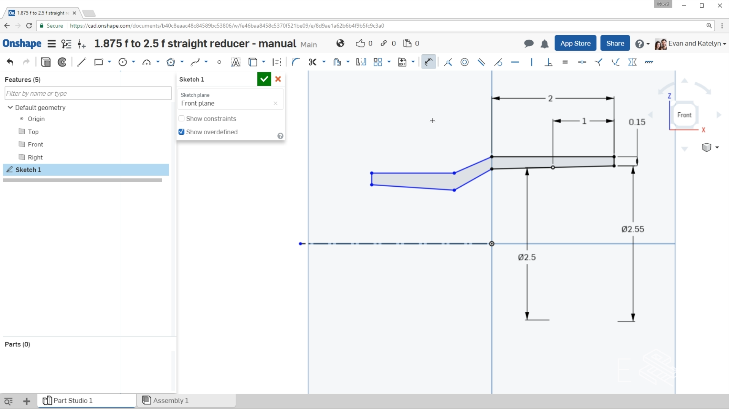Open the spline tool dropdown arrow
Screen dimensions: 729x409
pyautogui.click(x=206, y=62)
